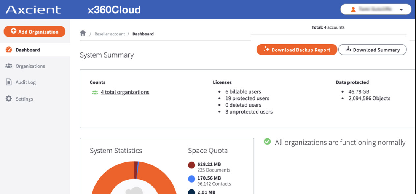
Task: Click the dark red Documents color swatch
Action: point(191,165)
